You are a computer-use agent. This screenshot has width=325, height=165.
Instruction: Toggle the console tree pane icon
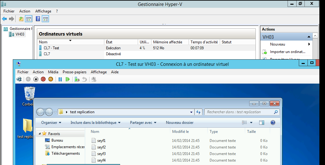29,19
